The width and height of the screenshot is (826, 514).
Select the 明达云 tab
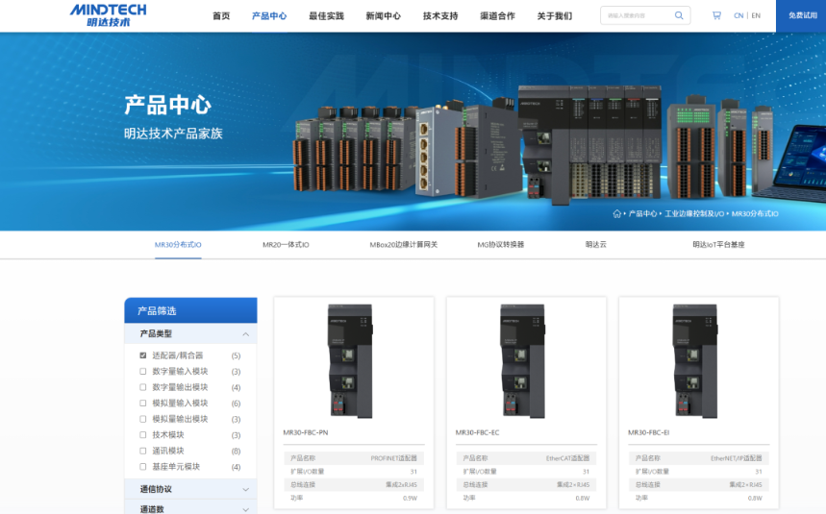[x=596, y=245]
